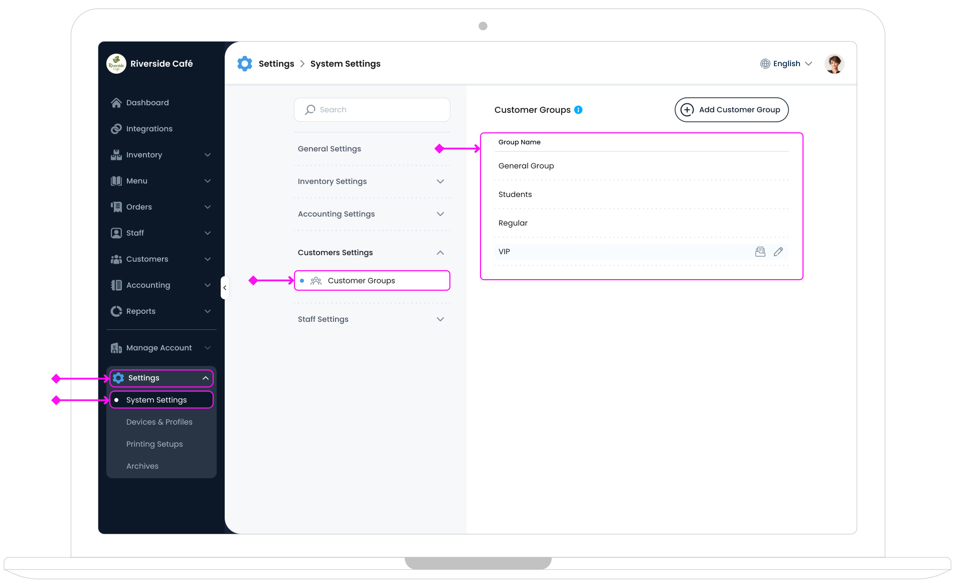This screenshot has width=955, height=588.
Task: Click Settings in the breadcrumb trail
Action: 276,63
